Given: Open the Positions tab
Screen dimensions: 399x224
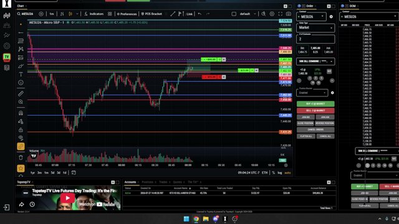Looking at the screenshot, I should (147, 182).
